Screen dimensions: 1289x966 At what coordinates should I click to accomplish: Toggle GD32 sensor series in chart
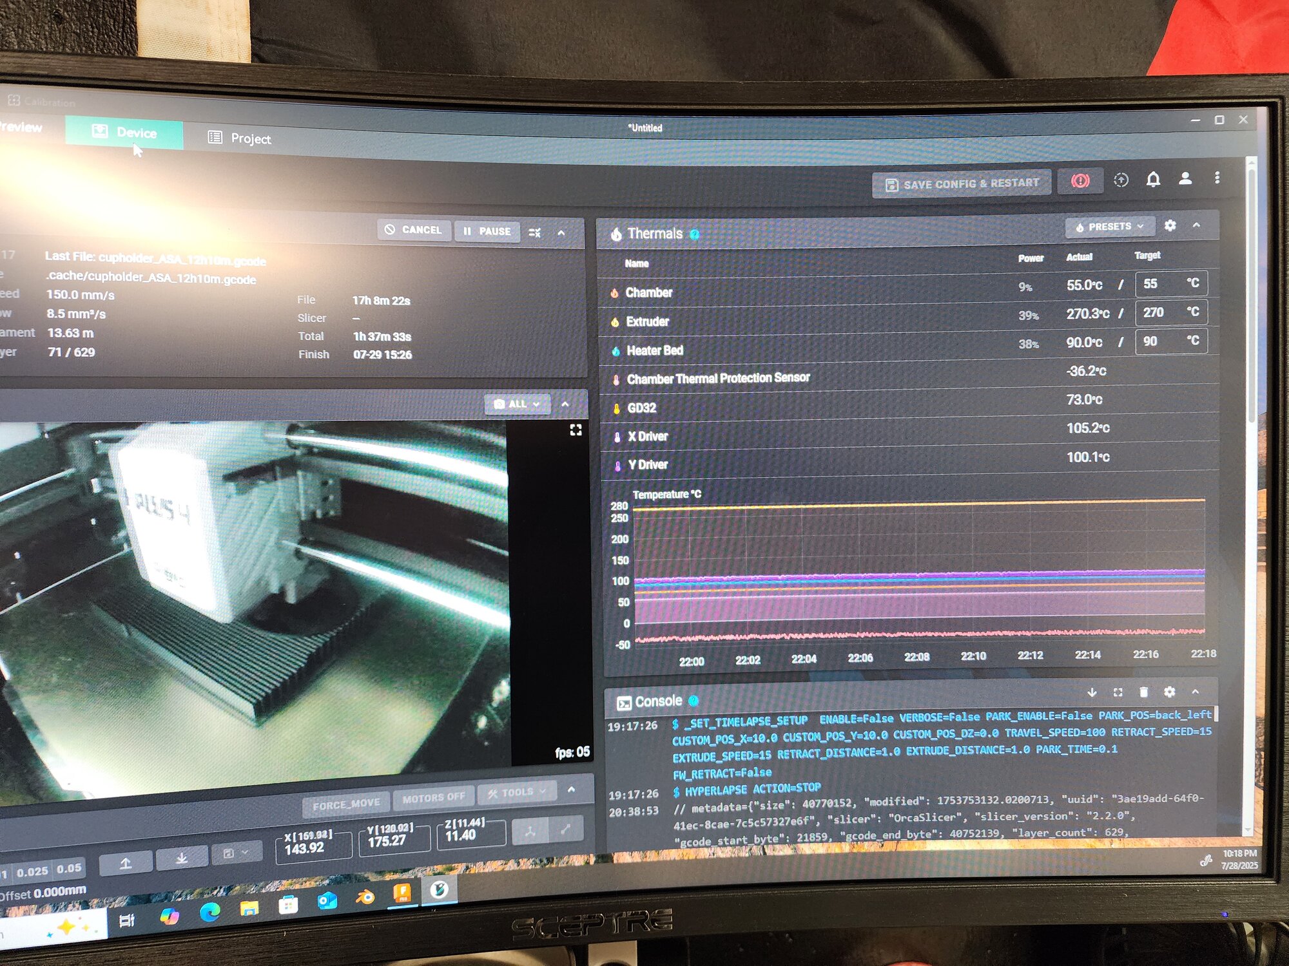click(642, 408)
